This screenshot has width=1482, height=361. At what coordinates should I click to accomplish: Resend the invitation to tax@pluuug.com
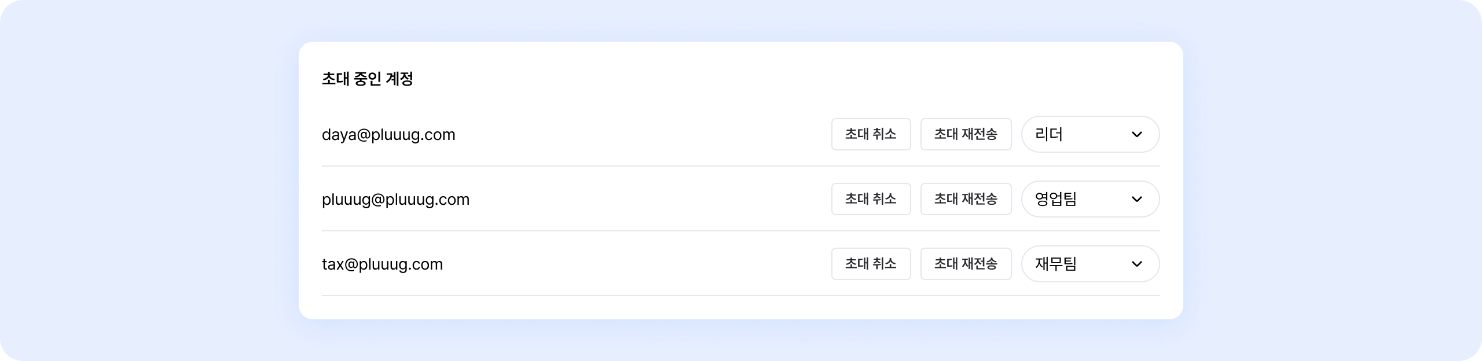[x=966, y=264]
